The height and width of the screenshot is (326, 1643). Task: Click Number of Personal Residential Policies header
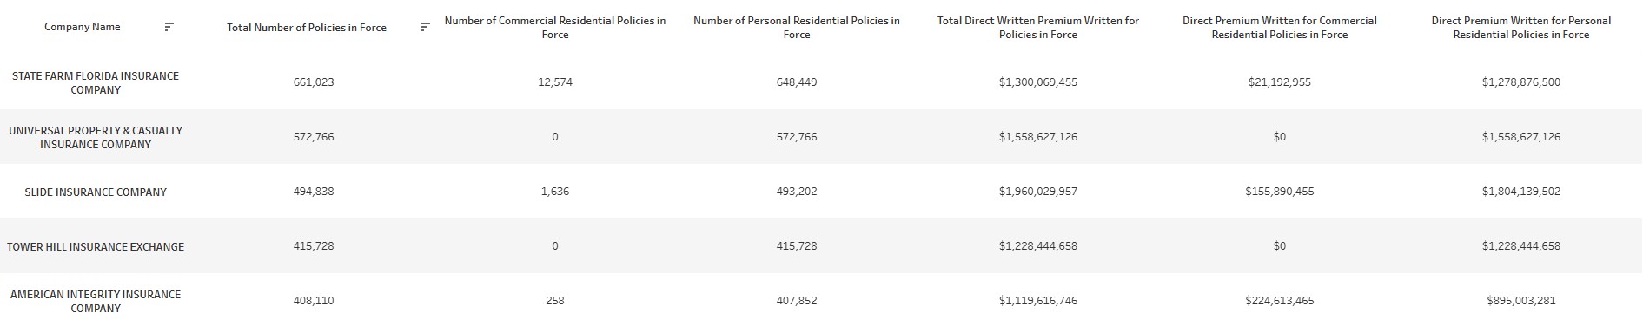pos(797,28)
